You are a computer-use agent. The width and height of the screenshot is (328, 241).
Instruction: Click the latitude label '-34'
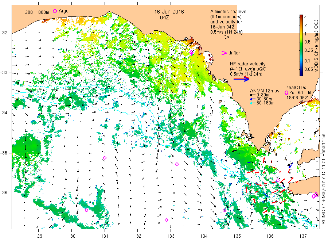click(4, 113)
